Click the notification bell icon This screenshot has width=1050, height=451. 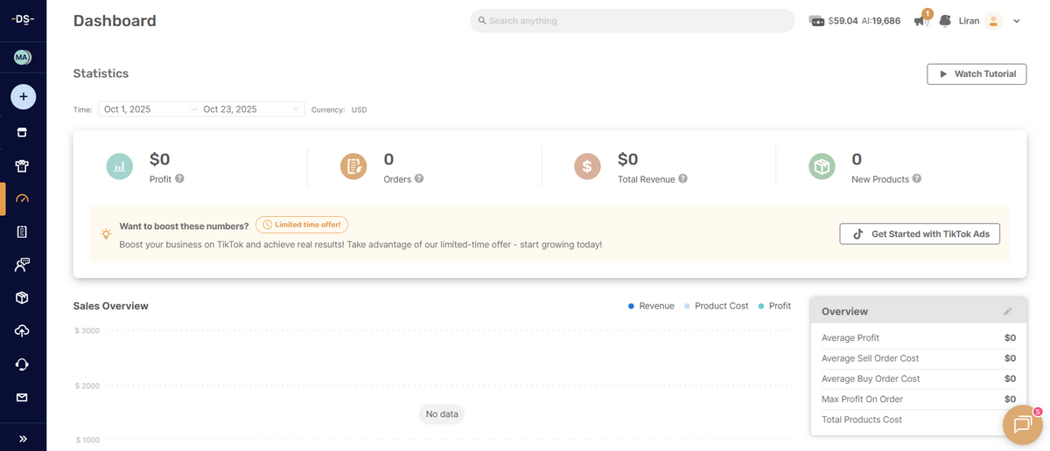(x=945, y=21)
